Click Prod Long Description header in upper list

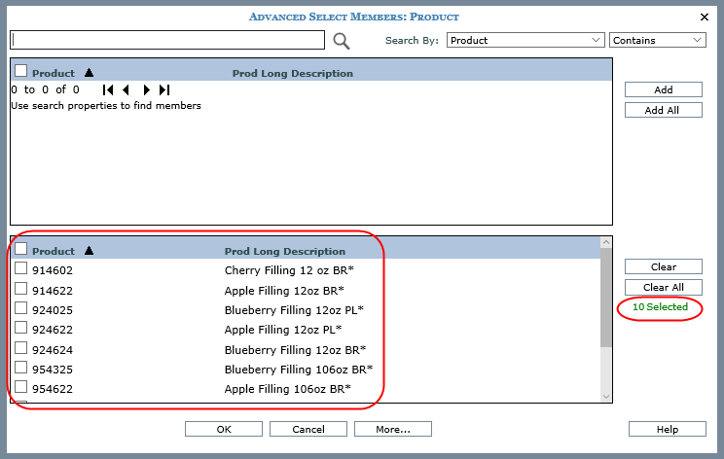click(293, 73)
